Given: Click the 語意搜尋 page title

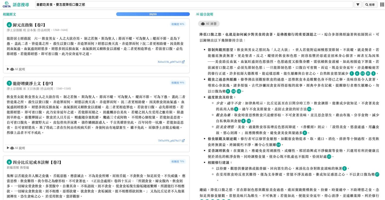Looking at the screenshot, I should (21, 5).
